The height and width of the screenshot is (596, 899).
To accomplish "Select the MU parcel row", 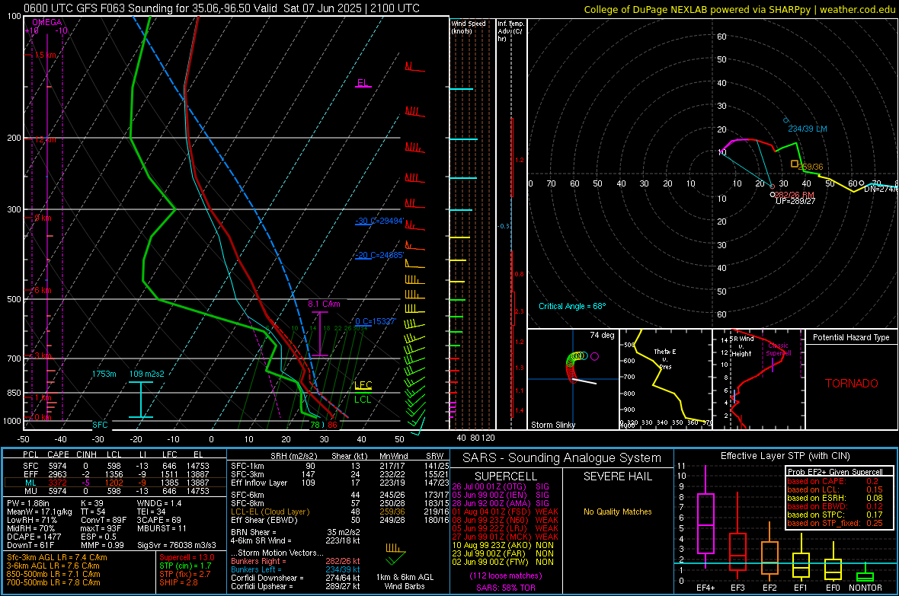I will (x=115, y=491).
